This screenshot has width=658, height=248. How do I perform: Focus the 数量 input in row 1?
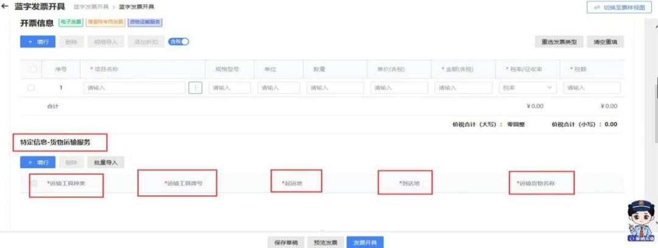coord(335,88)
